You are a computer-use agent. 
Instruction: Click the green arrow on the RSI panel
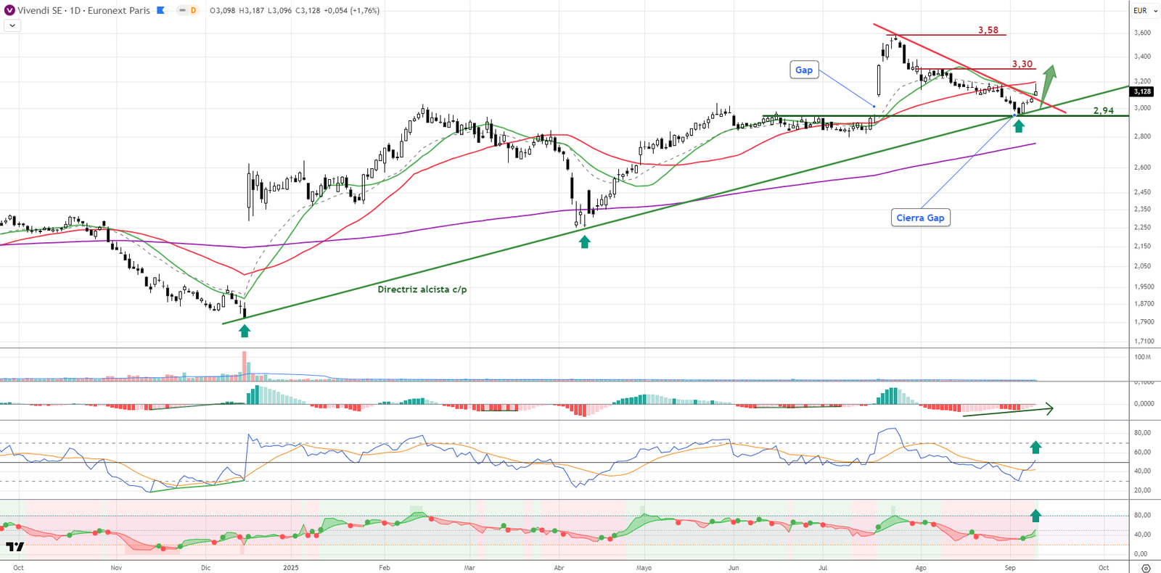tap(1035, 447)
